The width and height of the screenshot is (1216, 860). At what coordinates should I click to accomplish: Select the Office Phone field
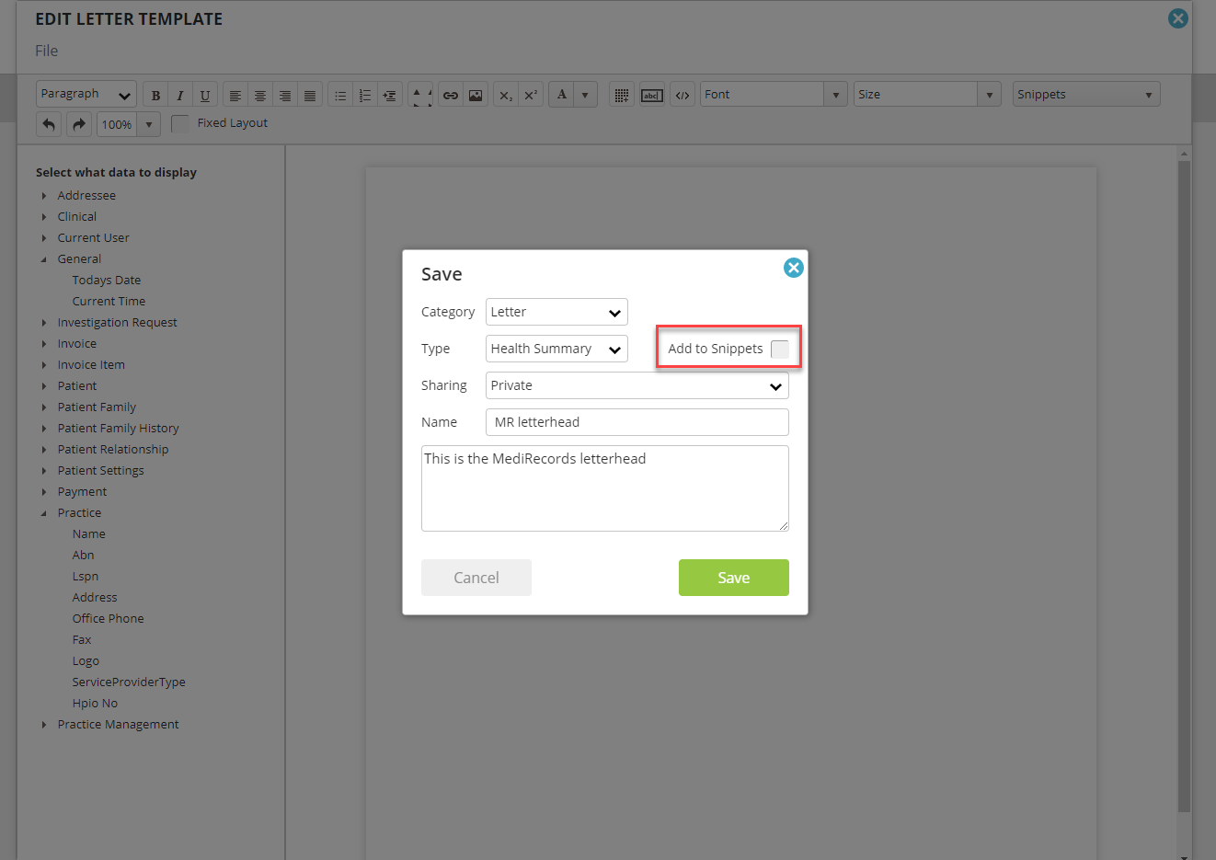[108, 619]
